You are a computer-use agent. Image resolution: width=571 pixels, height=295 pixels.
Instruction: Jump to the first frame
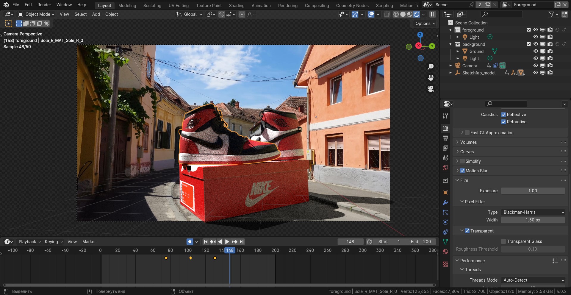206,242
